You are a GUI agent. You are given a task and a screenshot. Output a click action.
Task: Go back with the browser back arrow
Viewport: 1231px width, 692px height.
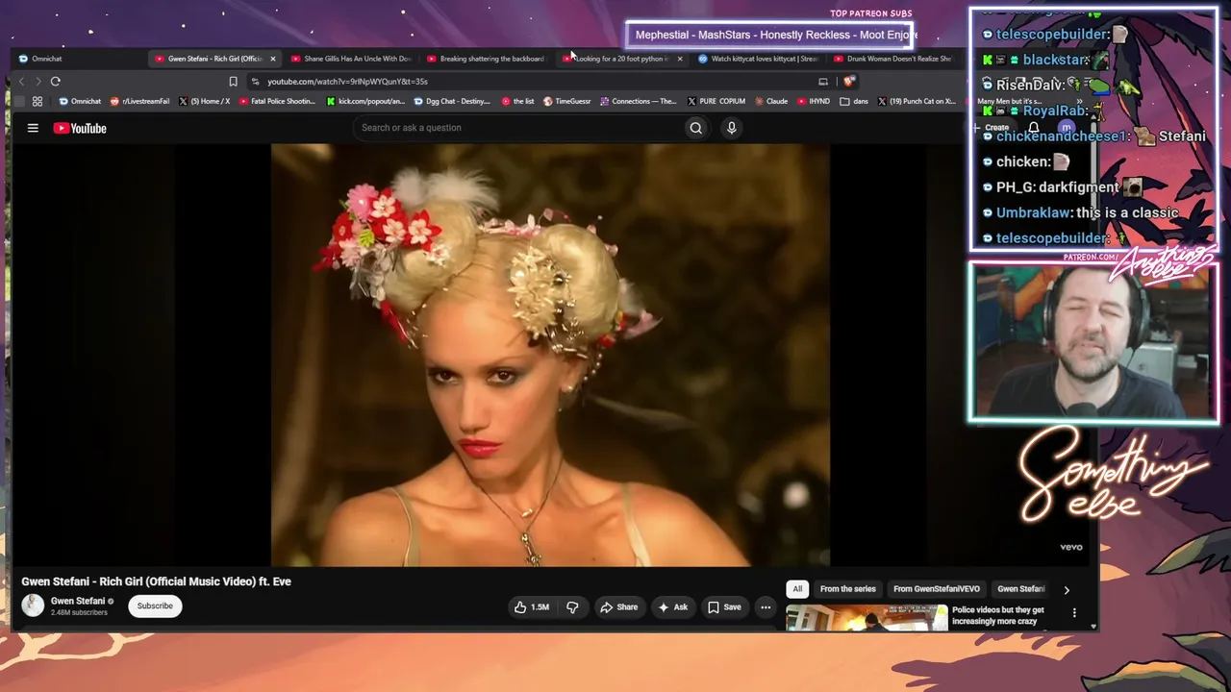point(21,82)
